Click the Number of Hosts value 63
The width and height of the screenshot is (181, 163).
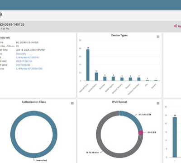17,46
